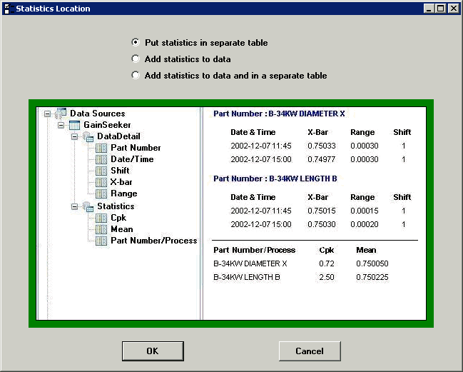Viewport: 463px width, 372px height.
Task: Click the Statistics node icon
Action: click(x=88, y=206)
